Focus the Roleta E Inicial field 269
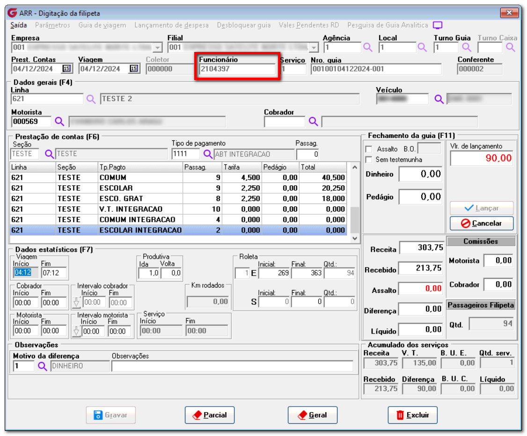 (x=274, y=273)
